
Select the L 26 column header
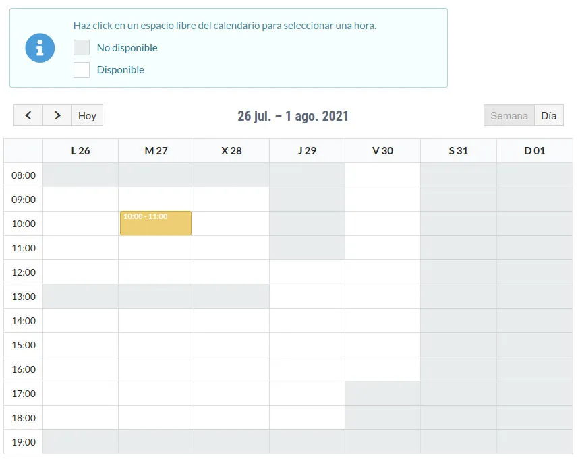point(81,151)
